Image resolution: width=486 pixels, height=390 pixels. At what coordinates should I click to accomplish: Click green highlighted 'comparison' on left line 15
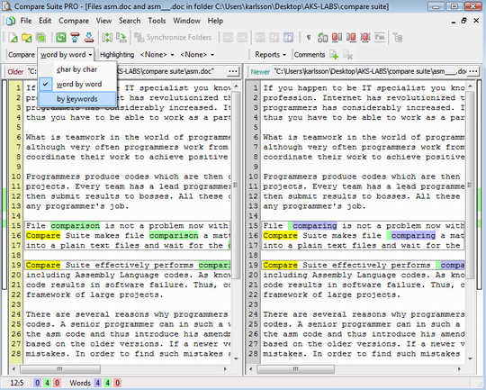click(x=76, y=225)
